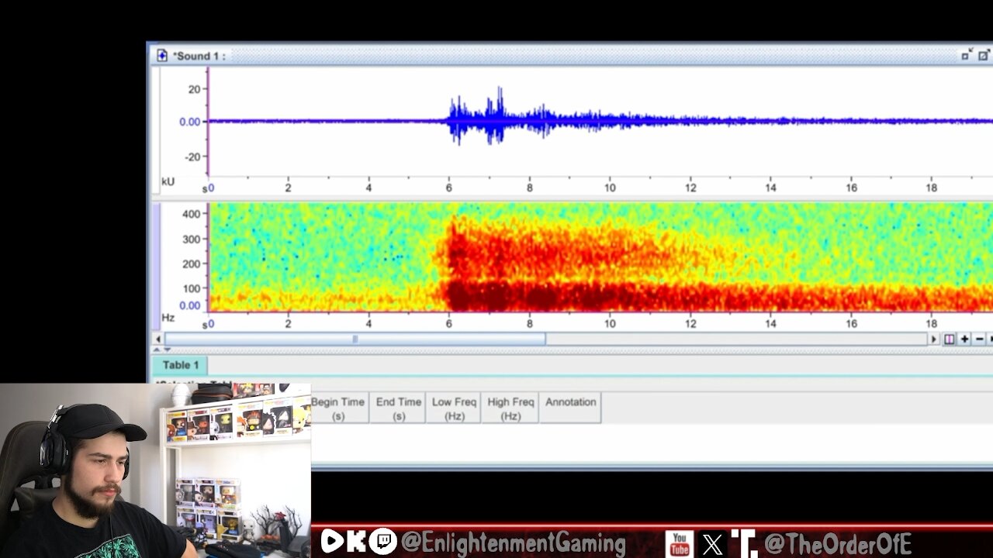Click the @EnlightenmentGaming handle text
Viewport: 993px width, 558px height.
click(x=513, y=542)
